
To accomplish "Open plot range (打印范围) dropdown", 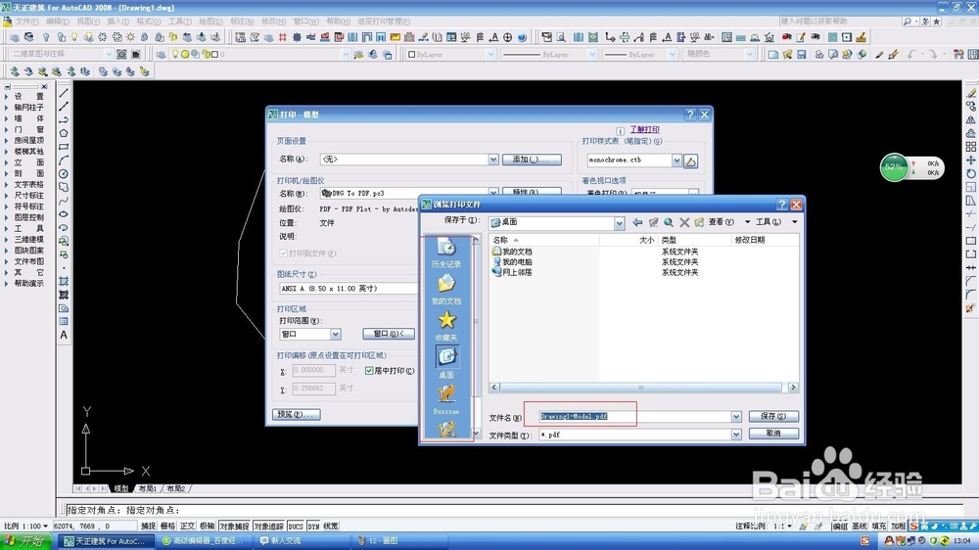I will point(335,334).
